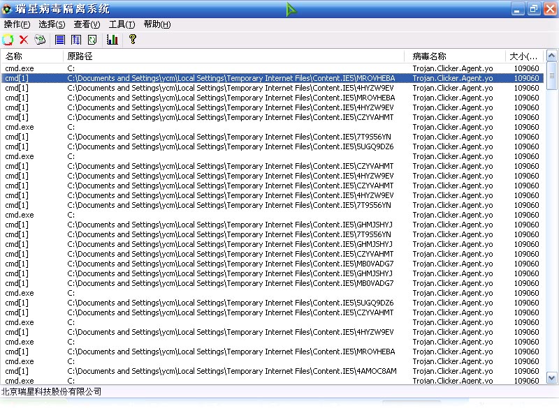
Task: Minimize the 瑞星病毒隔离系统 window
Action: (x=517, y=9)
